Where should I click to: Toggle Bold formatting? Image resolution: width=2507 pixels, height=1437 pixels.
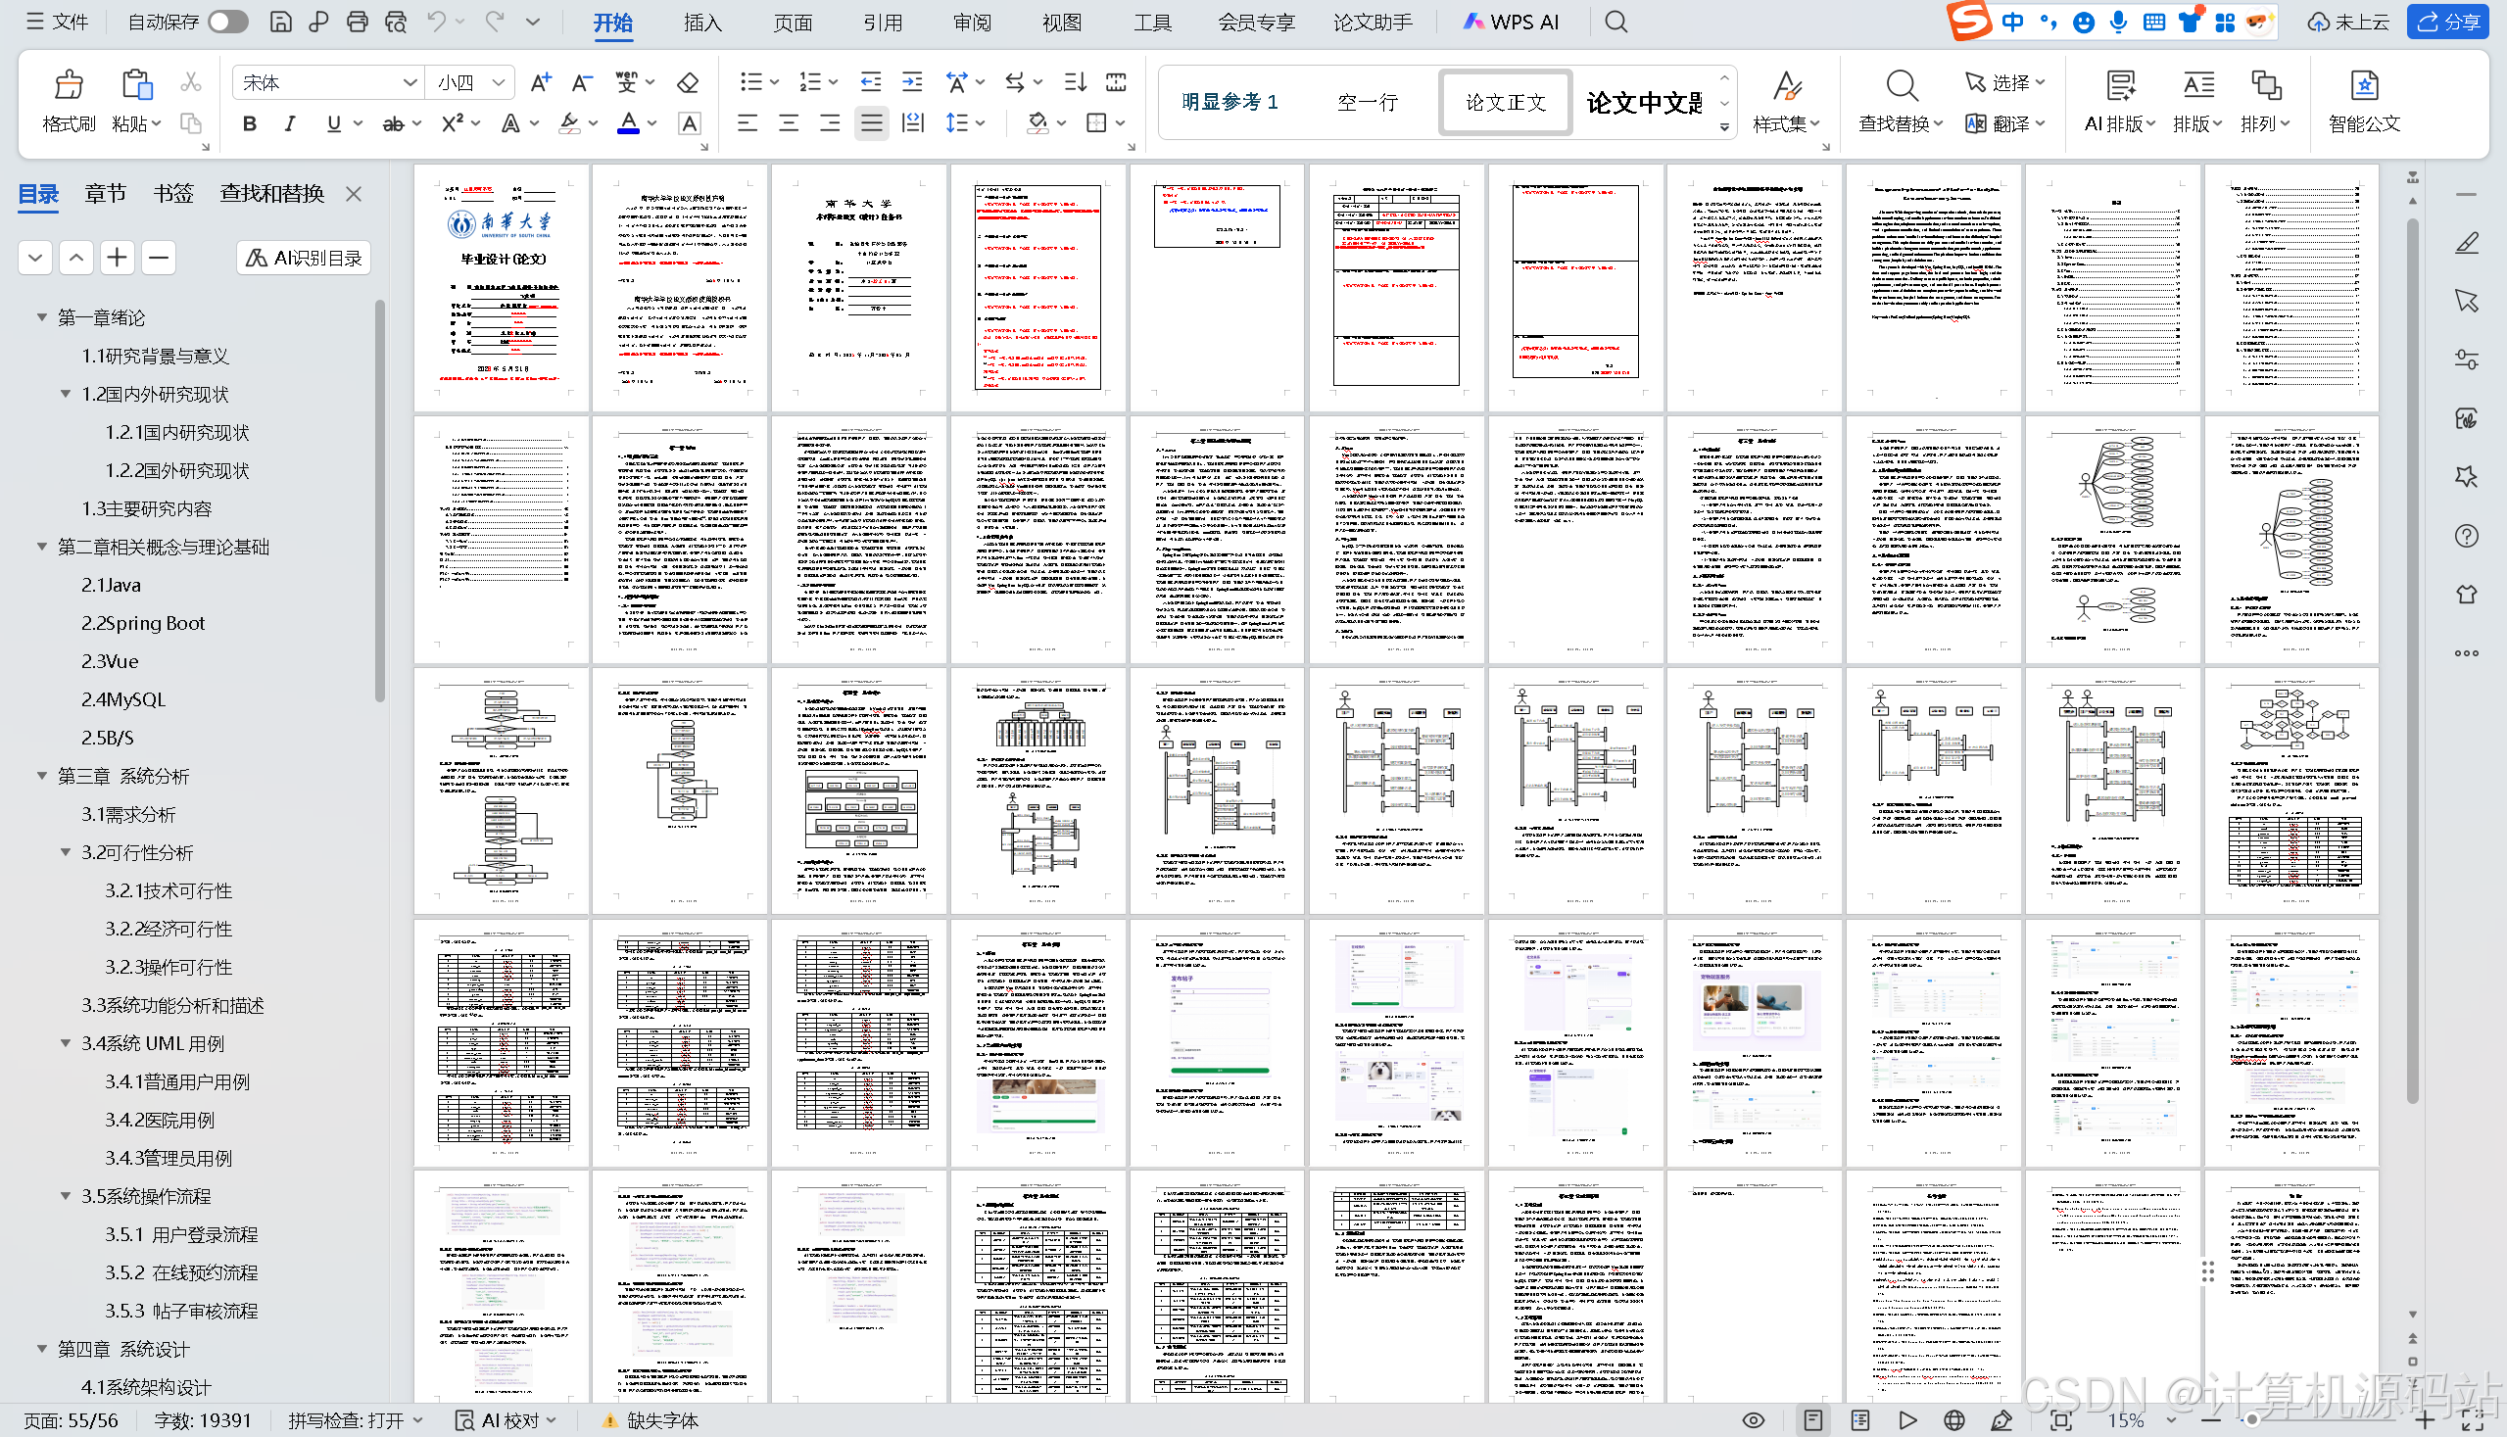pyautogui.click(x=250, y=123)
